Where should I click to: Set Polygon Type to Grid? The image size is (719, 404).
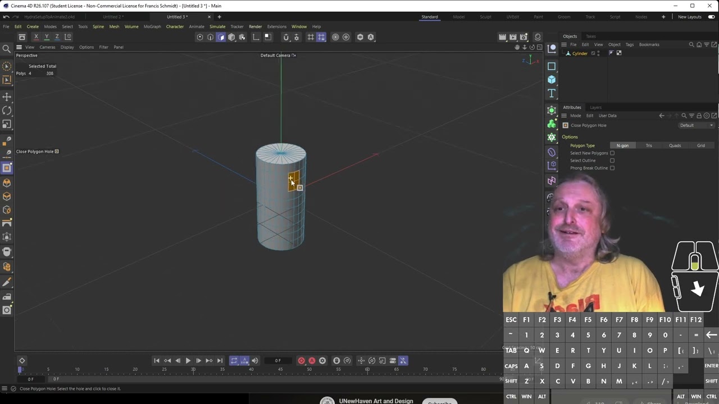click(701, 145)
